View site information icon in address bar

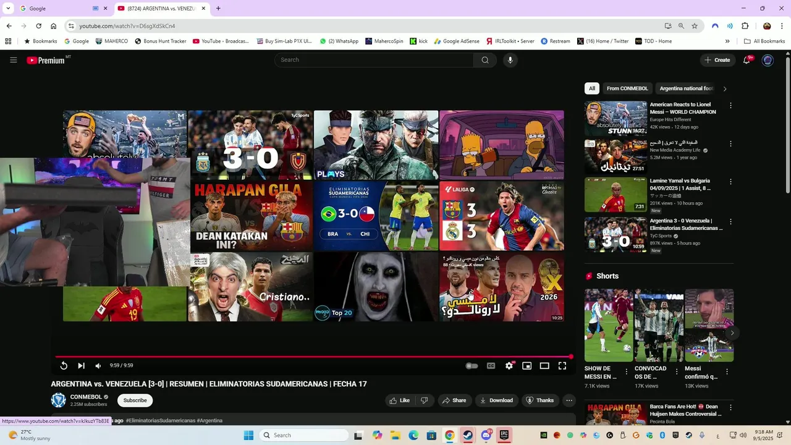pos(71,26)
